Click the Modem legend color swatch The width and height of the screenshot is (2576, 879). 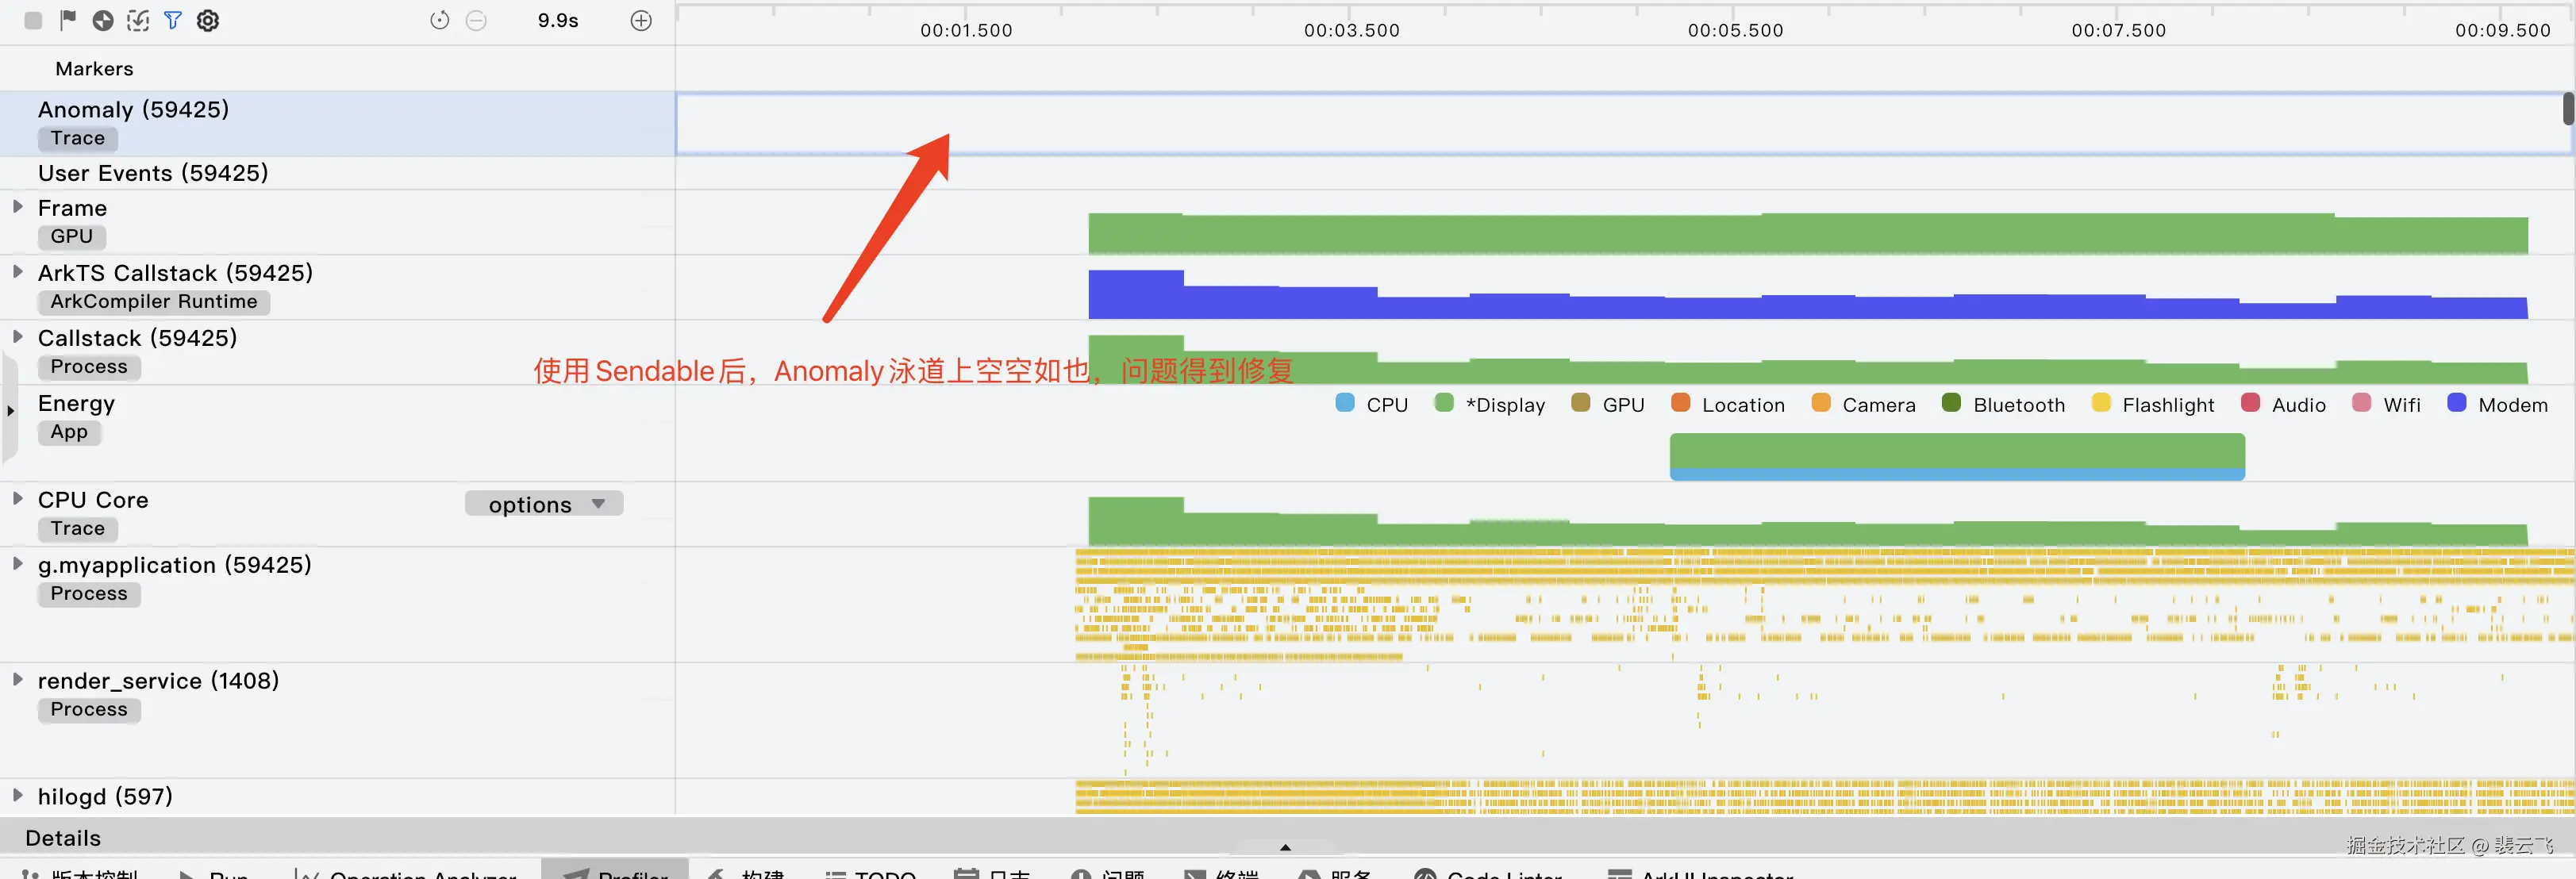2456,403
